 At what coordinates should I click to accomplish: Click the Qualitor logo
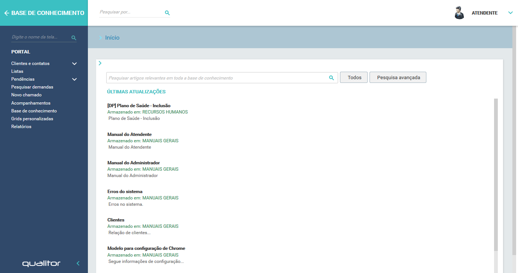coord(41,264)
